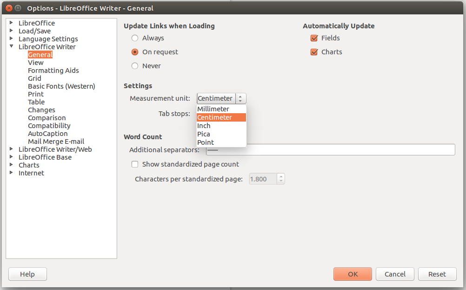Open the Print options page

(36, 94)
